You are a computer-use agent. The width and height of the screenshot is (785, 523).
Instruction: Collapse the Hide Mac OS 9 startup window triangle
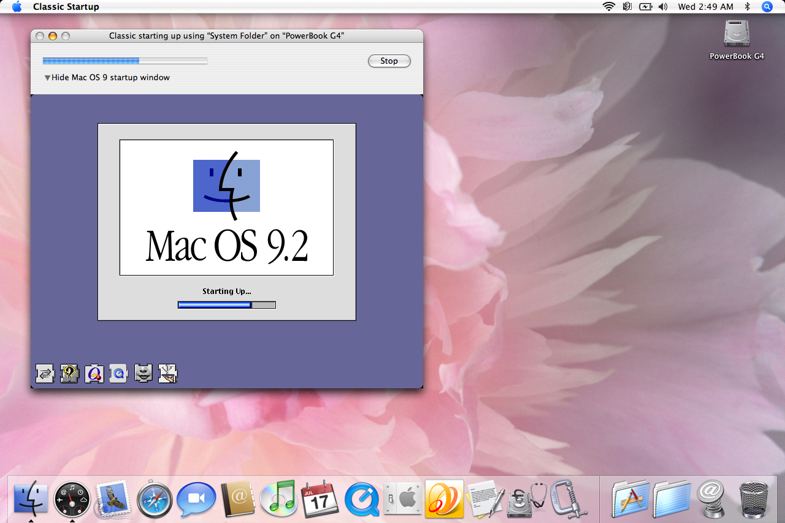[47, 78]
